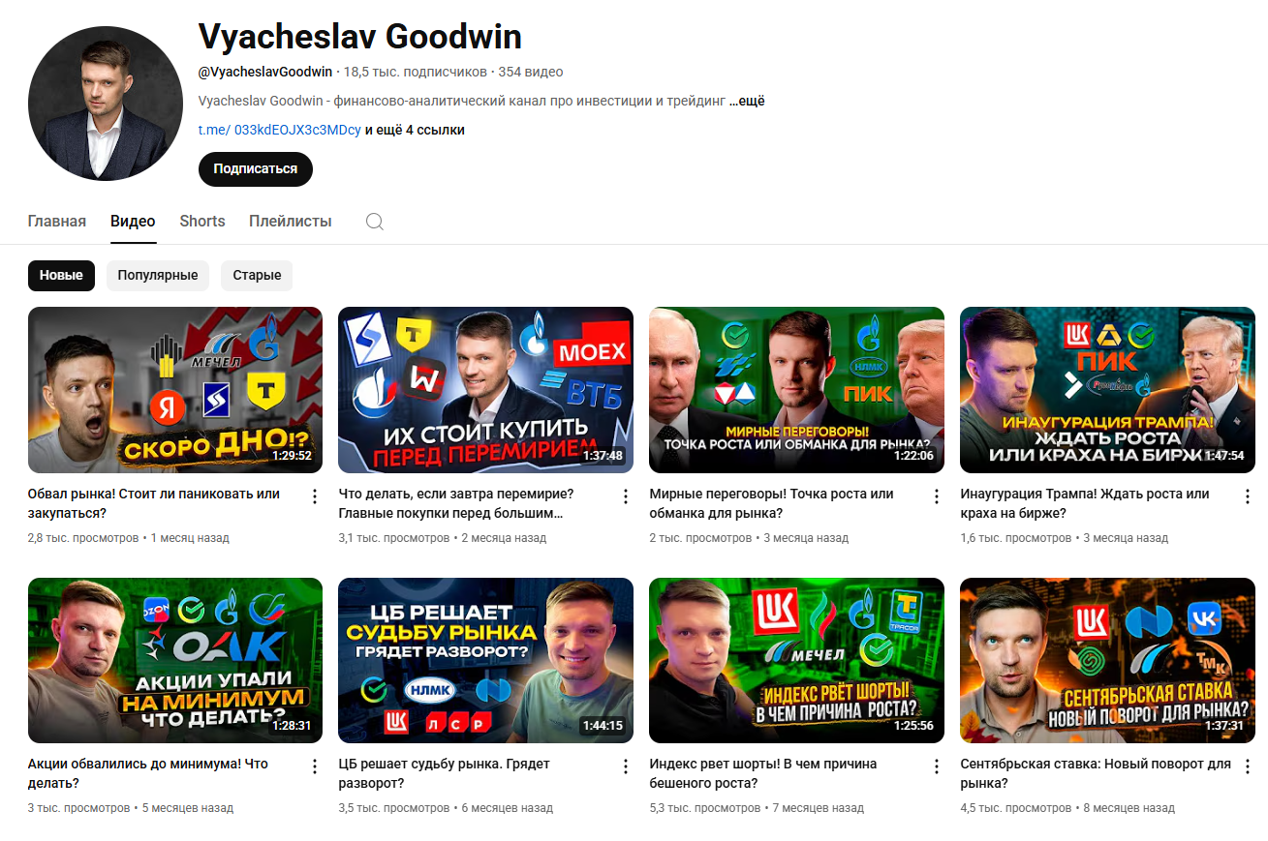Switch to the Главная tab
The width and height of the screenshot is (1268, 841).
(57, 221)
